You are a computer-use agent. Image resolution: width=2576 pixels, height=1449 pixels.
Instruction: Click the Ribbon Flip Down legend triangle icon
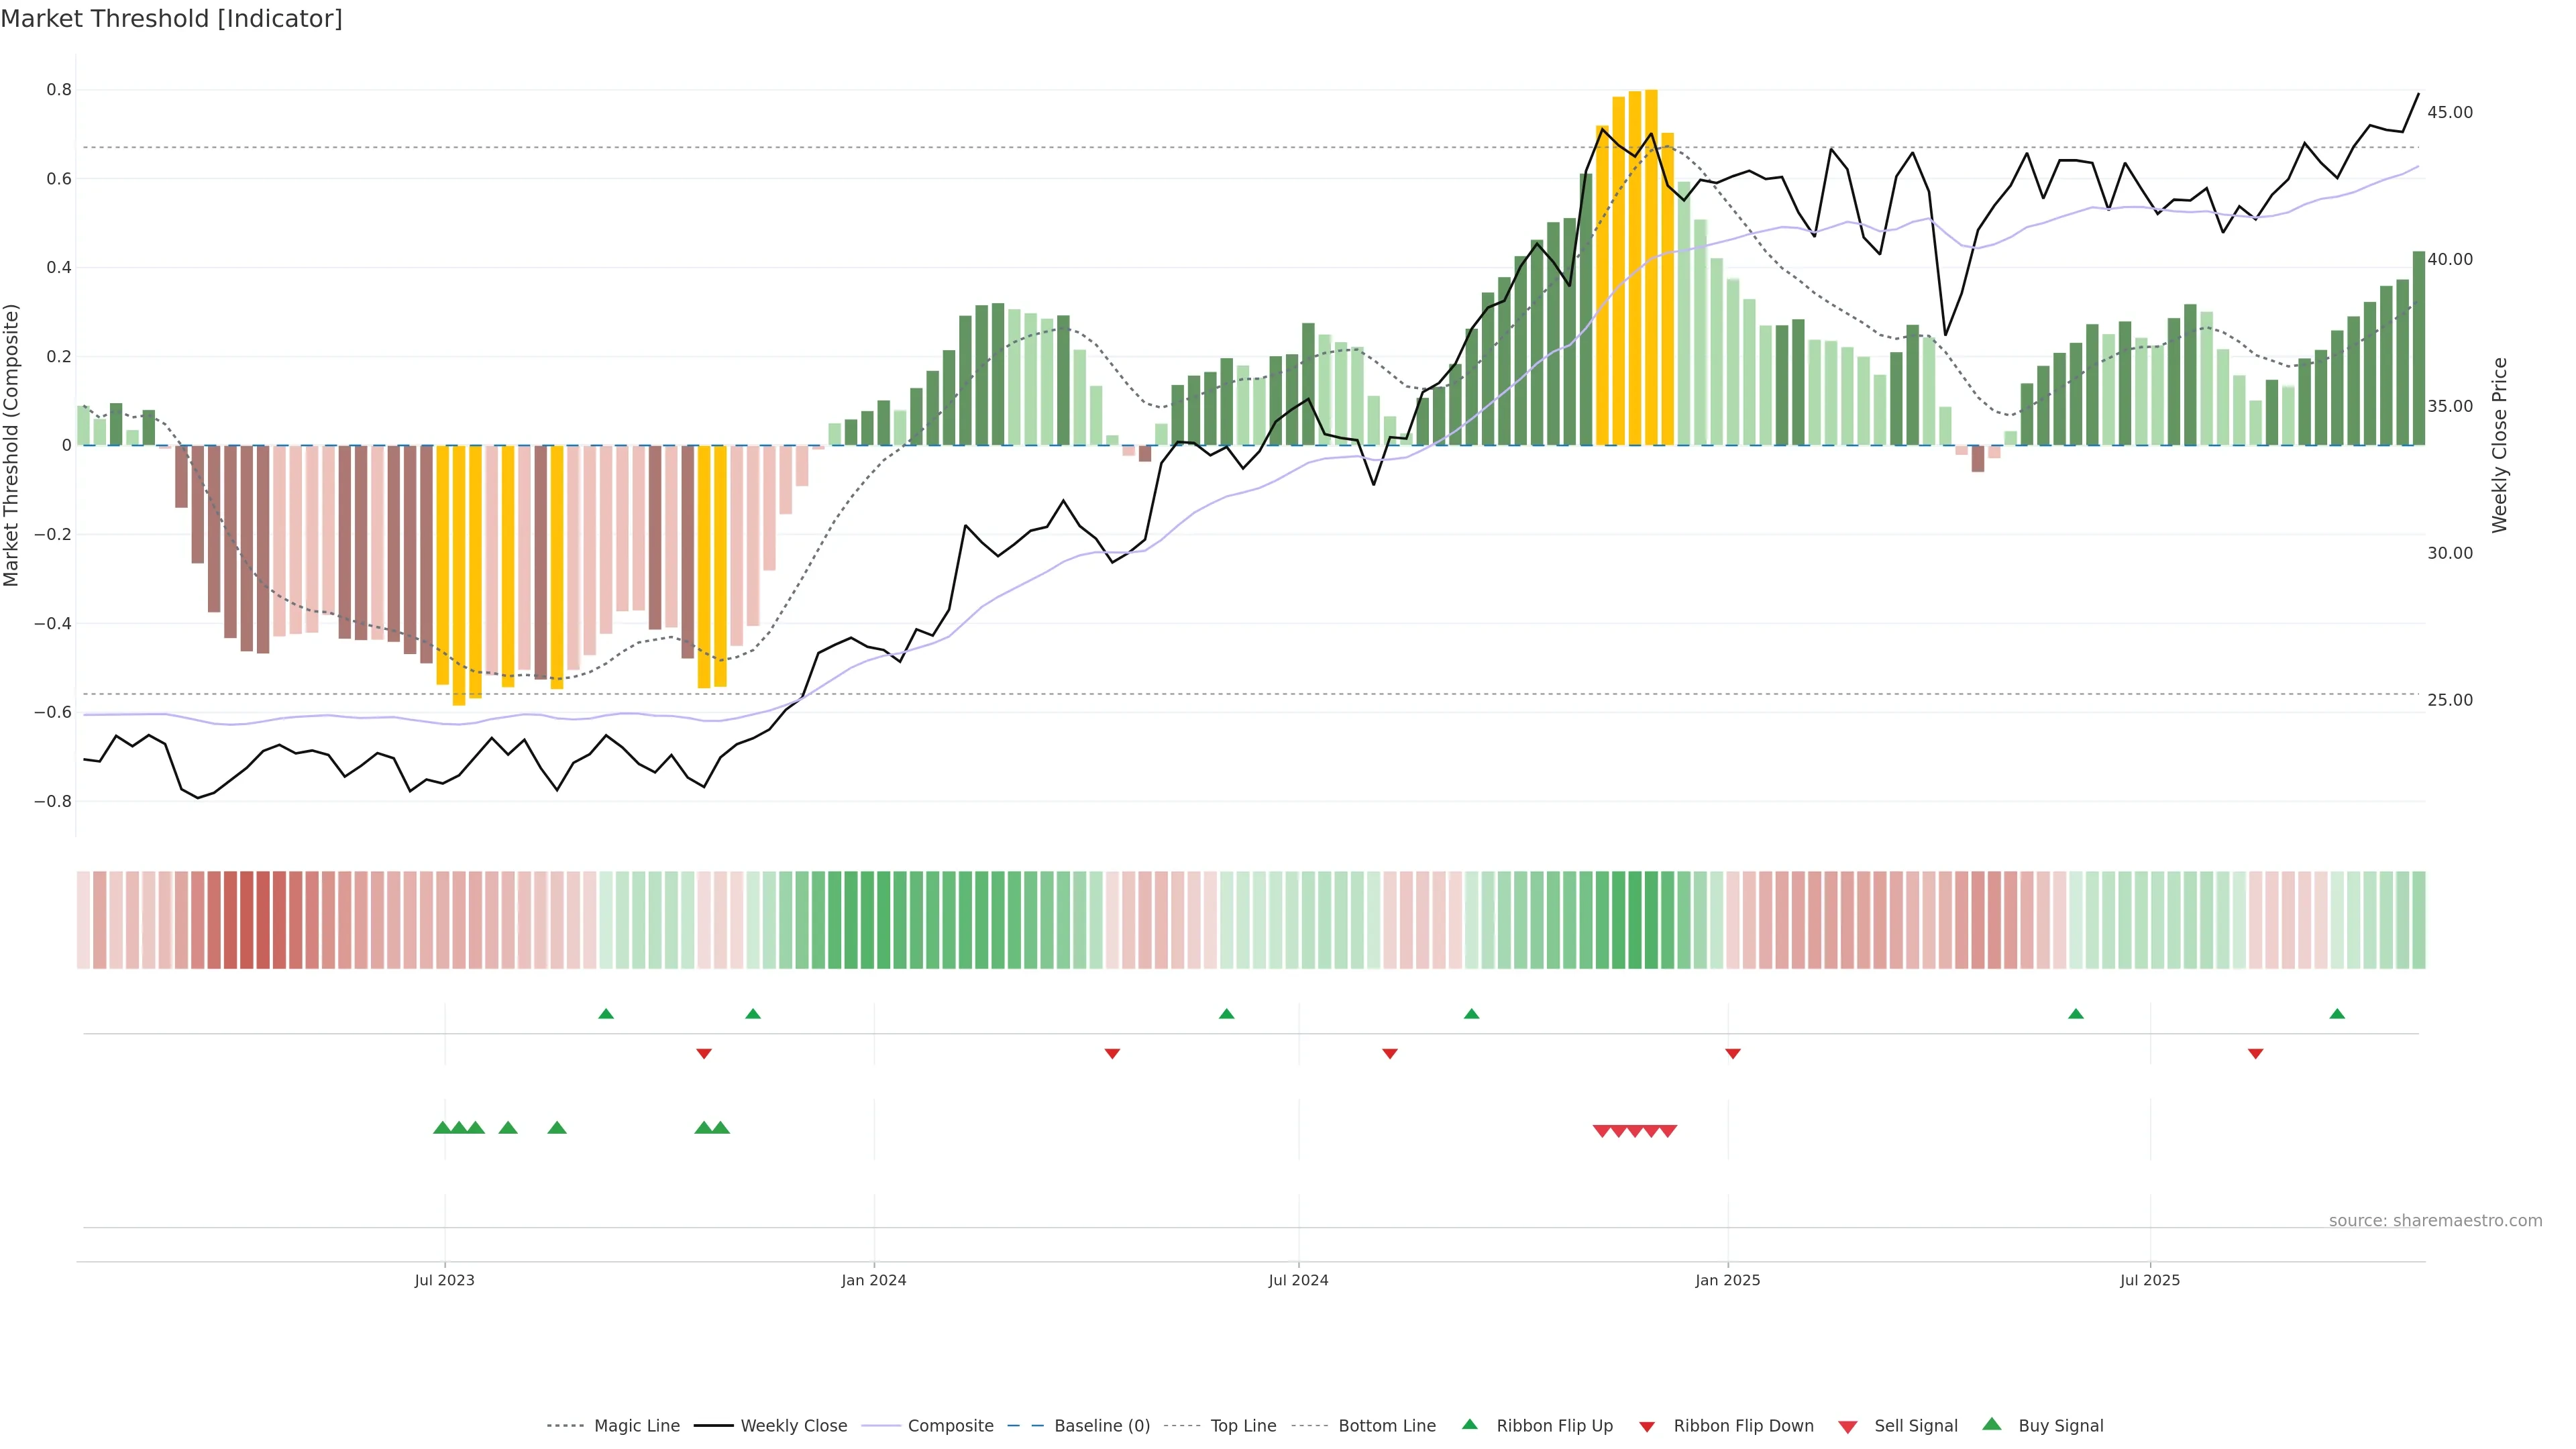point(1646,1426)
